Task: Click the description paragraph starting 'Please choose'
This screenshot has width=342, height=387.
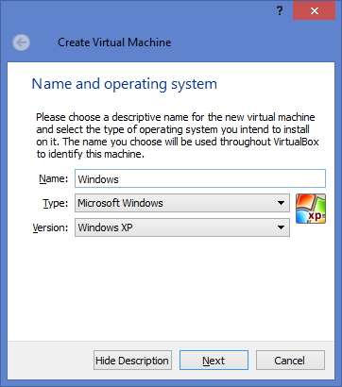Action: pyautogui.click(x=178, y=136)
